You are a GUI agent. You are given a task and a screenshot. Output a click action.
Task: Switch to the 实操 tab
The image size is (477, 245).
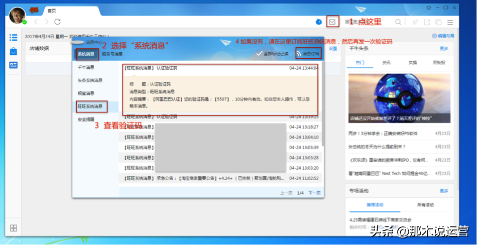pyautogui.click(x=413, y=62)
